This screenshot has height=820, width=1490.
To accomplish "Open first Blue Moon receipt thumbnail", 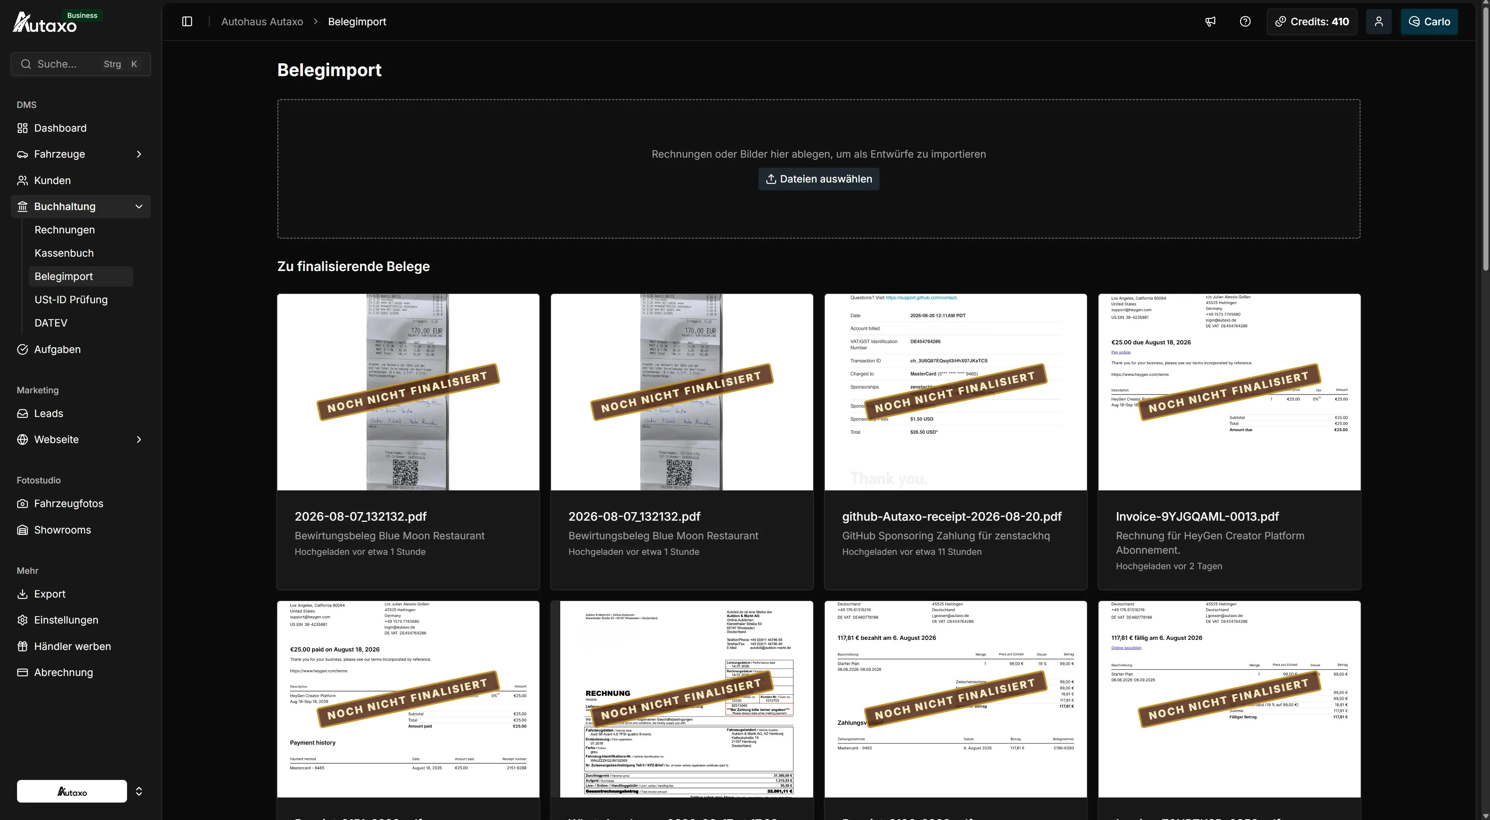I will click(409, 392).
